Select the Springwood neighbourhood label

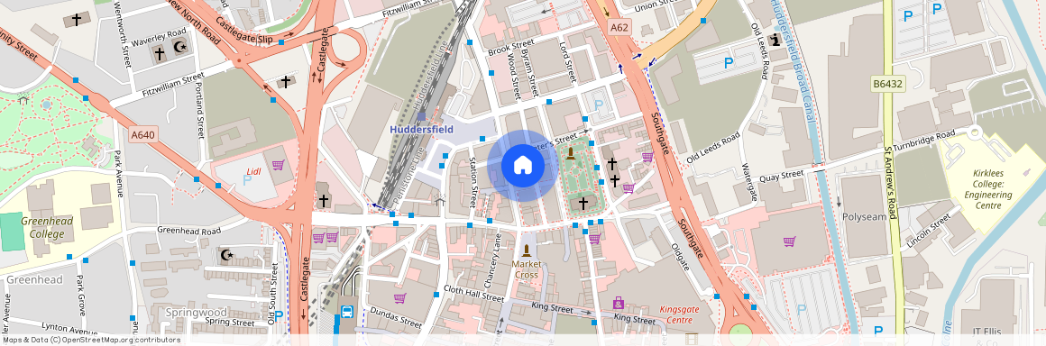197,312
